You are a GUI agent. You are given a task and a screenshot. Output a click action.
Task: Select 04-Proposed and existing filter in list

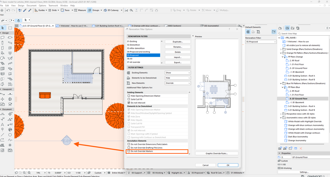tap(139, 52)
